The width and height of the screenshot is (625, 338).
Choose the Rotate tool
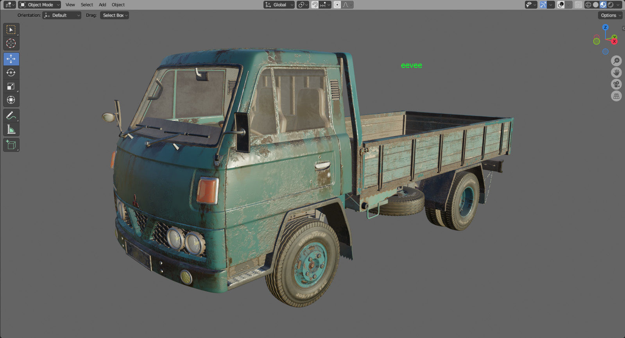tap(11, 73)
